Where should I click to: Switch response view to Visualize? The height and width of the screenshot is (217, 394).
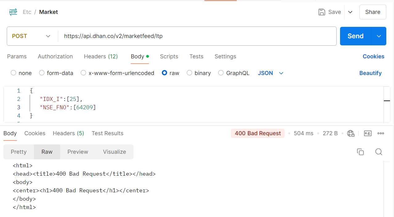pyautogui.click(x=114, y=152)
